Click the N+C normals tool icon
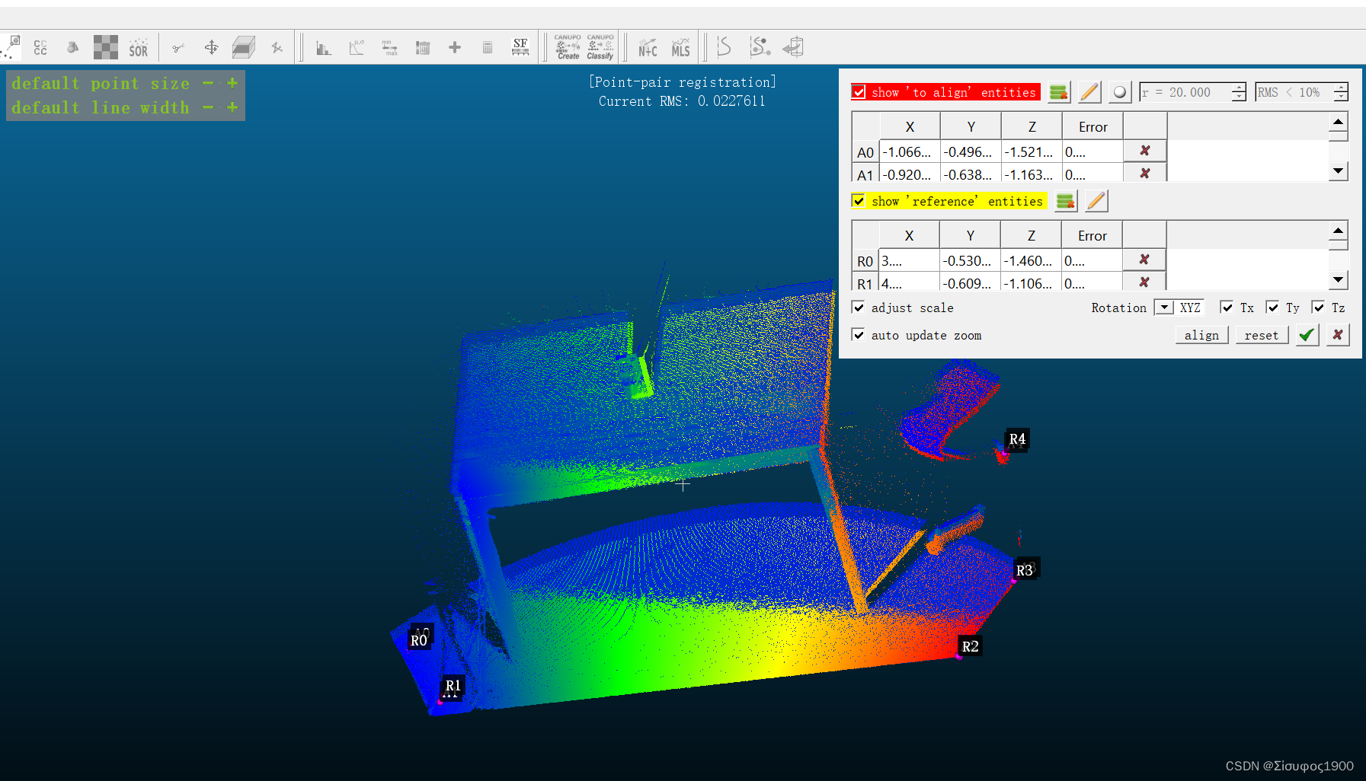The height and width of the screenshot is (781, 1366). pos(648,48)
